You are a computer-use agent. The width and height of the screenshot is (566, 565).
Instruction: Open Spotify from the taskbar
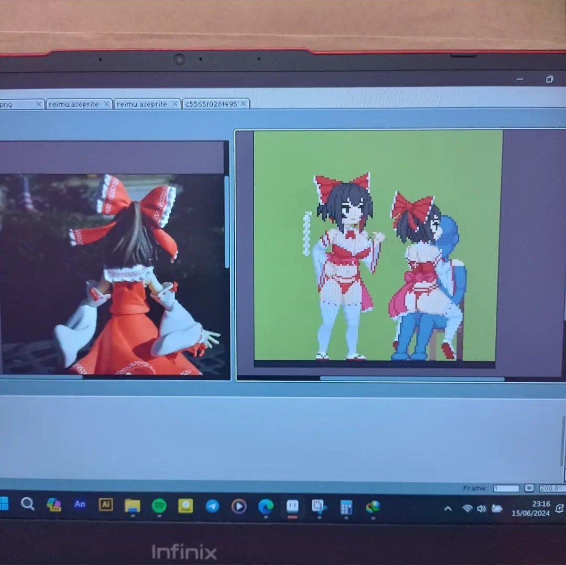click(x=159, y=506)
